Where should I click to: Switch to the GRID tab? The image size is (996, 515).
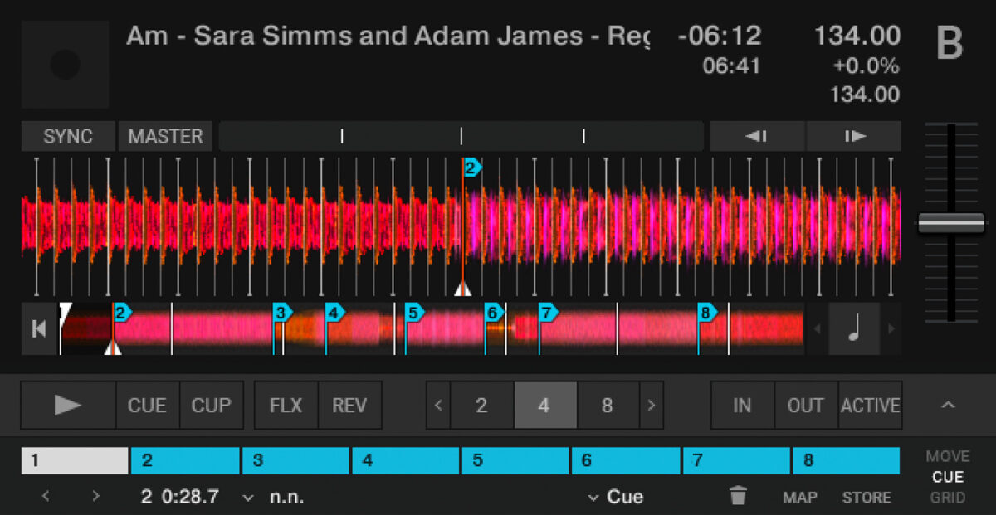[x=947, y=497]
